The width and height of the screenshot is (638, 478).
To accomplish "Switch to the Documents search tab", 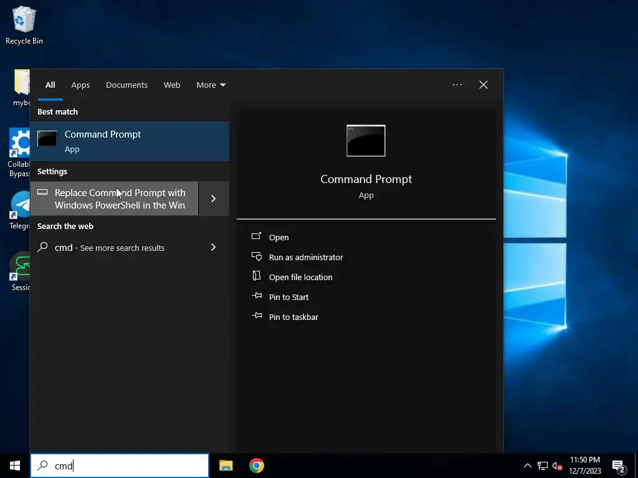I will tap(126, 85).
